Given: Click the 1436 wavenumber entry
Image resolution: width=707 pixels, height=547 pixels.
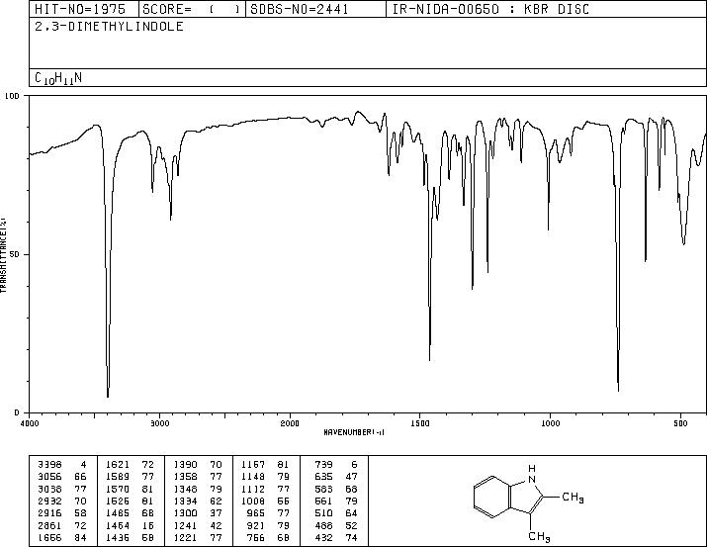Looking at the screenshot, I should point(118,538).
